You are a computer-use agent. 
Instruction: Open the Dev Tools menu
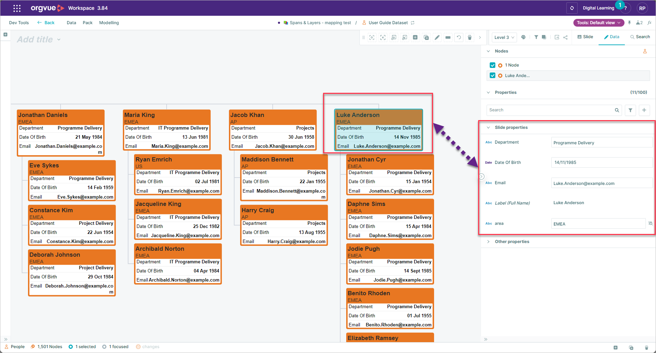tap(19, 23)
